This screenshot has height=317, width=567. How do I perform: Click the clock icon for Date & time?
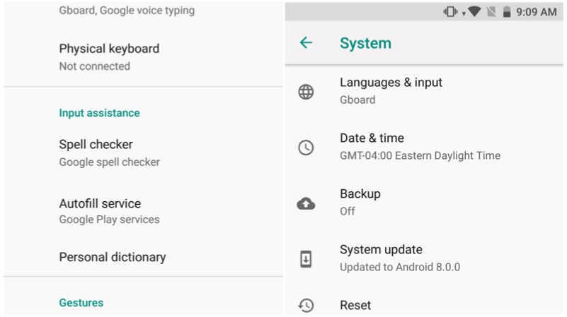pyautogui.click(x=306, y=148)
